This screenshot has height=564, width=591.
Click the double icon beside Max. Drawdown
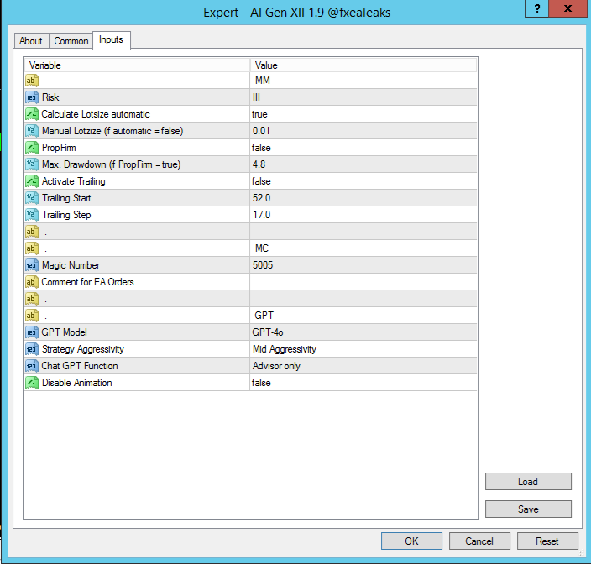pos(32,164)
